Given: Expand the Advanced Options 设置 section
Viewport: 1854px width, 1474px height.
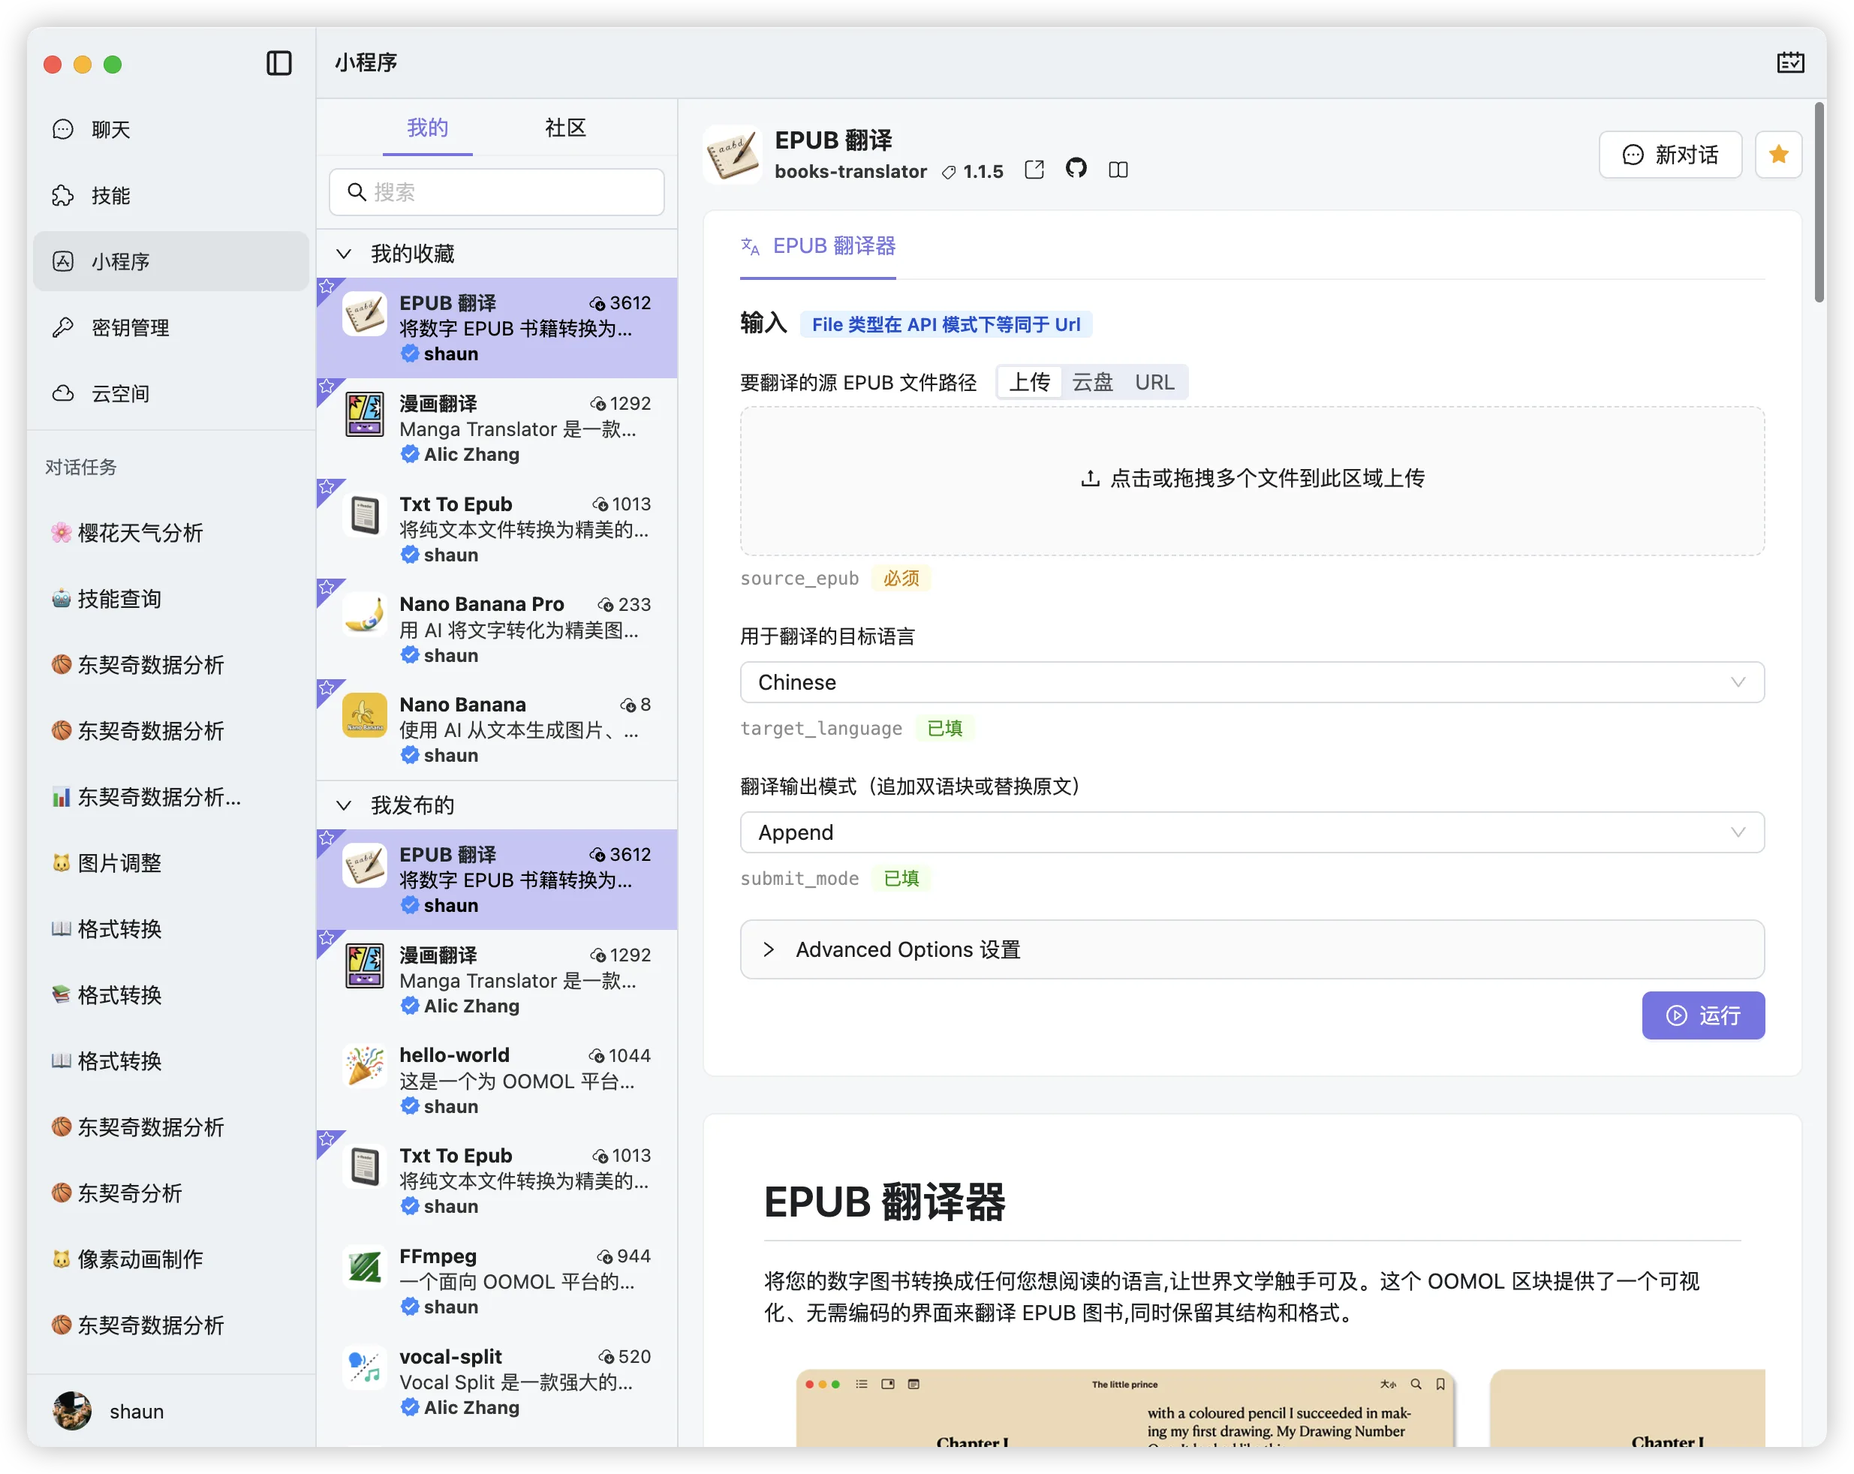Looking at the screenshot, I should 907,949.
